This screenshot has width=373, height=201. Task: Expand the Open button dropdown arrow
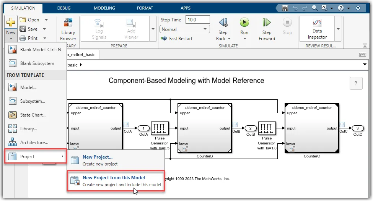(x=46, y=20)
